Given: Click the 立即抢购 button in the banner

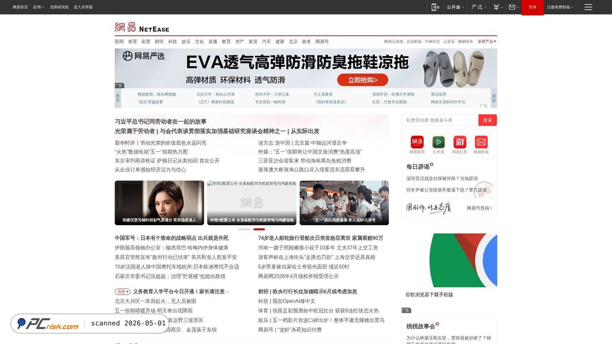Looking at the screenshot, I should click(x=363, y=80).
